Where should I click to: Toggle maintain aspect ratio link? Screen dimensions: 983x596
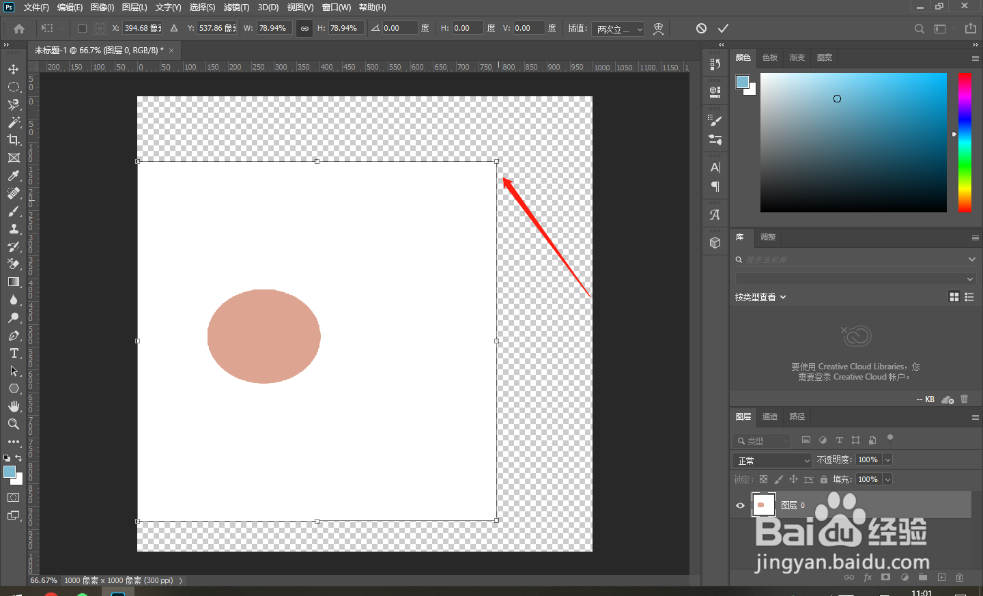click(x=304, y=29)
